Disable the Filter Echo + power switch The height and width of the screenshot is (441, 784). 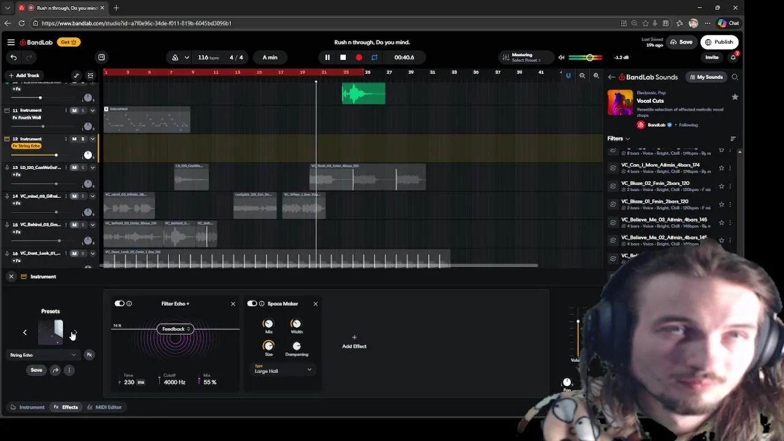click(x=119, y=304)
